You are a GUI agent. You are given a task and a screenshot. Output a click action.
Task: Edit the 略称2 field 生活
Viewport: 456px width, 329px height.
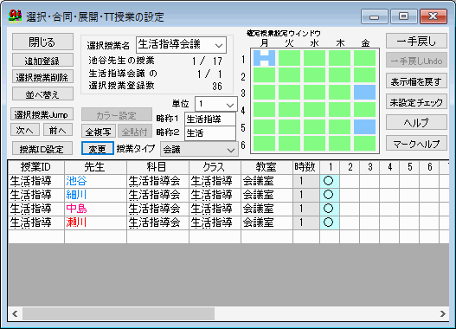210,133
